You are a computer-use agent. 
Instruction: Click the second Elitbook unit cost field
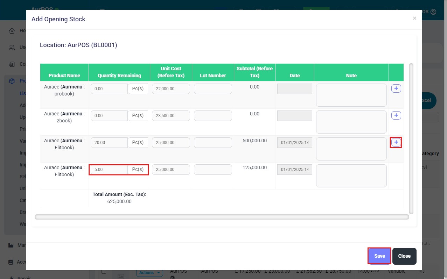point(171,170)
